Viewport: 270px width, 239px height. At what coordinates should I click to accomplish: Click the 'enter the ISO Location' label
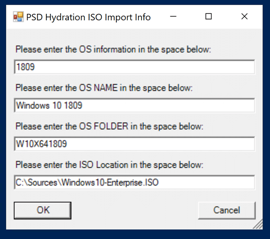click(x=109, y=165)
